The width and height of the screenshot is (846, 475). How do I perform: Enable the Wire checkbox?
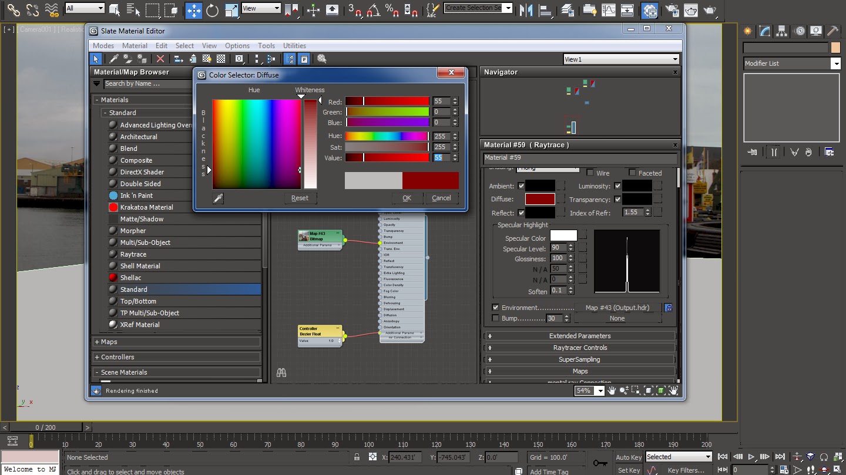pyautogui.click(x=590, y=173)
